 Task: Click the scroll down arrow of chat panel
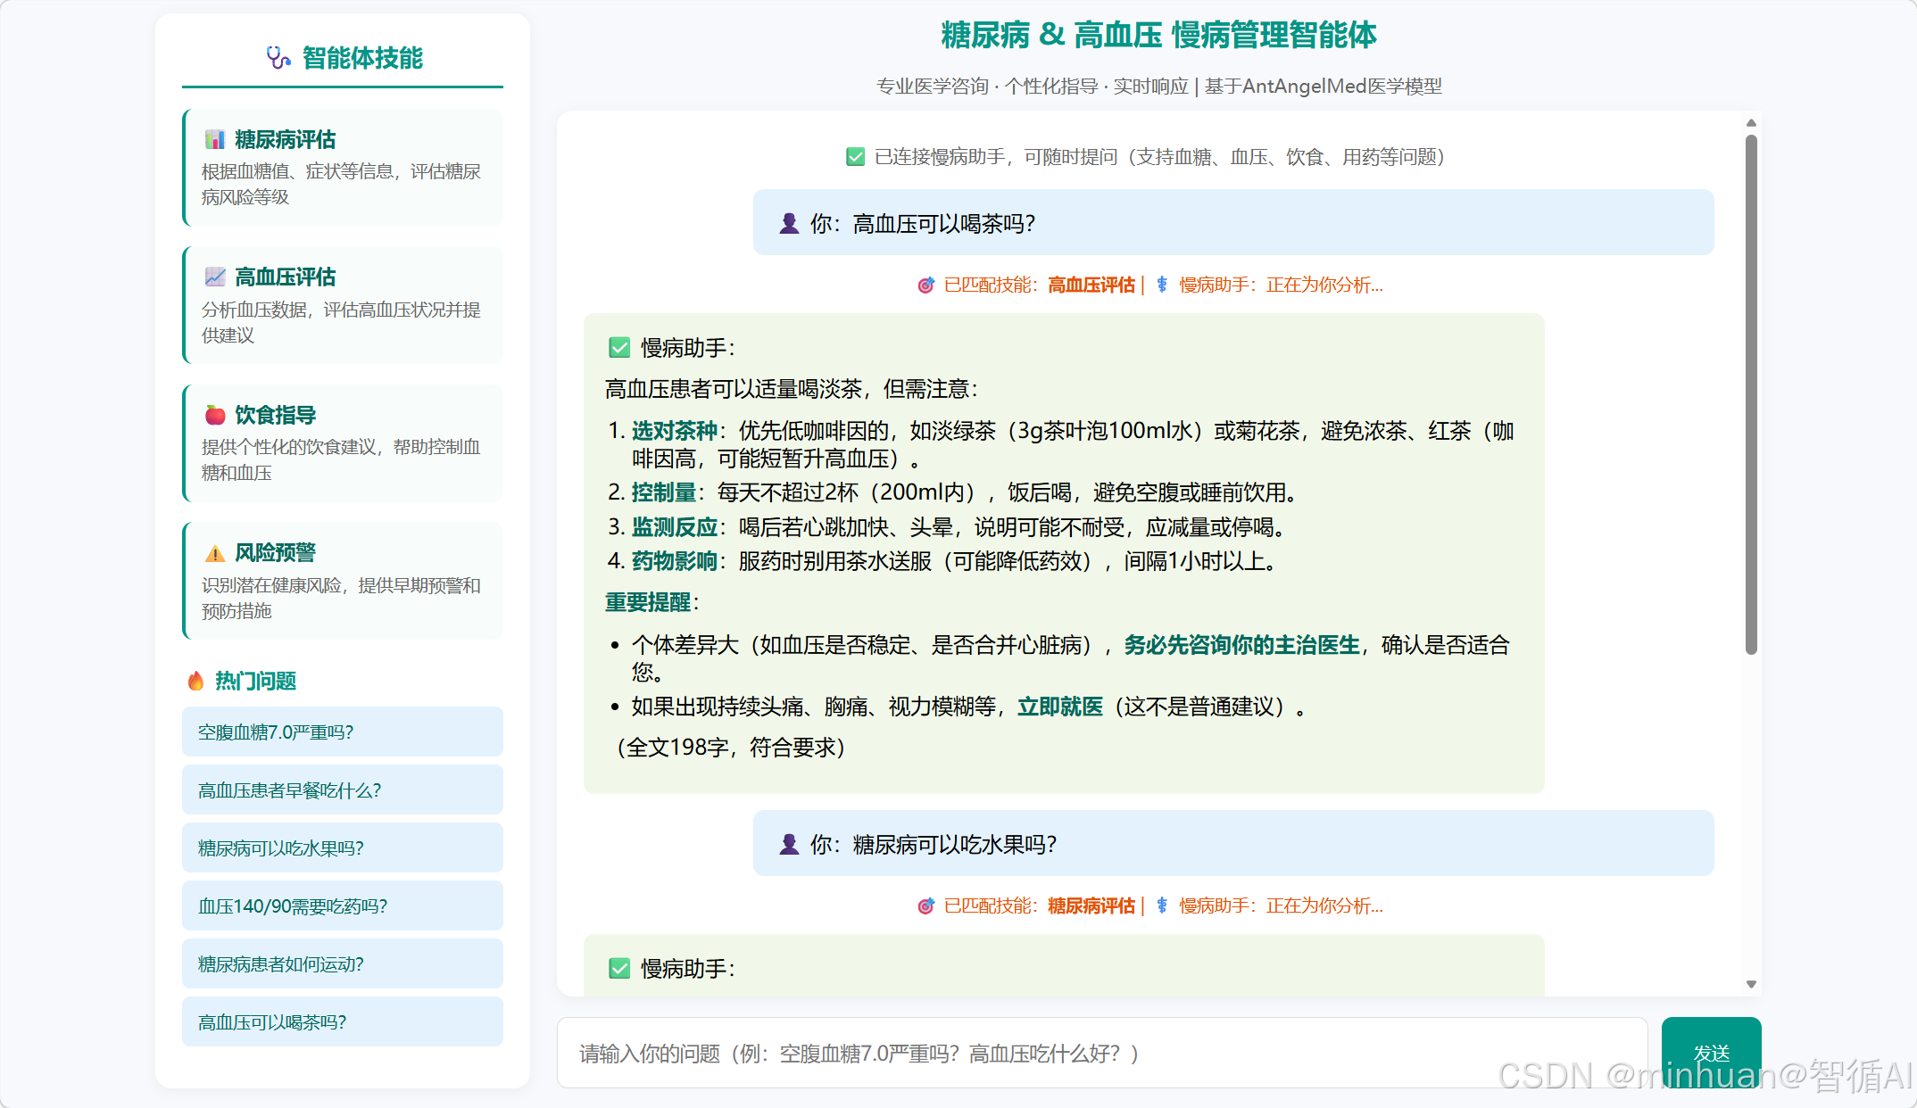tap(1751, 984)
